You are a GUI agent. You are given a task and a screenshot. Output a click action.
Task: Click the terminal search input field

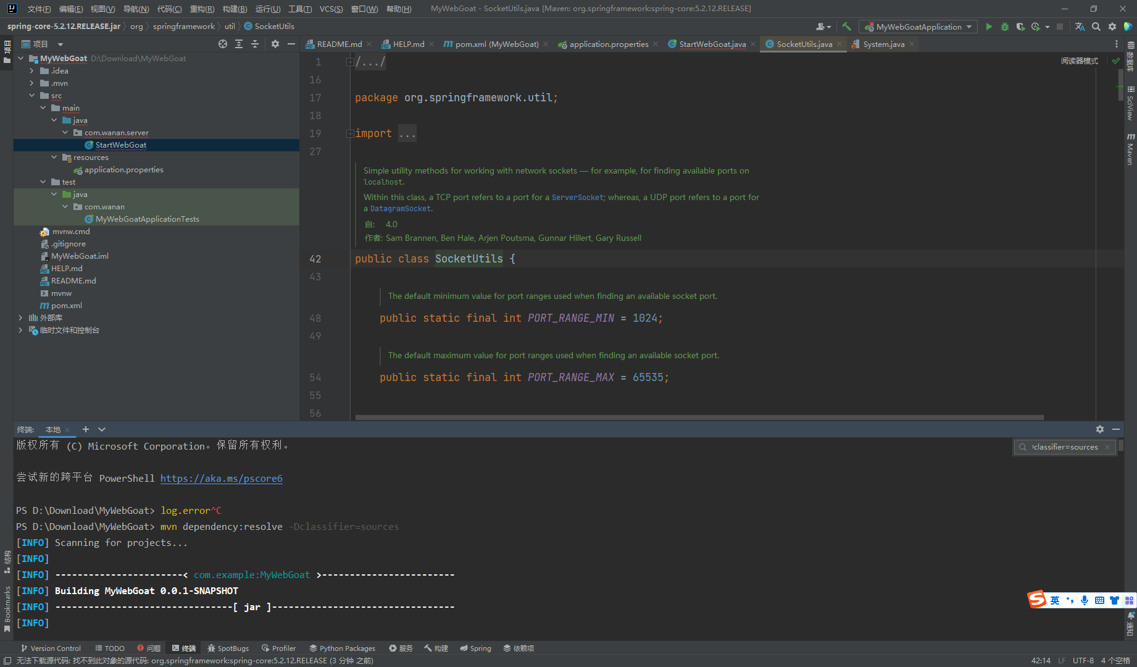click(x=1064, y=447)
